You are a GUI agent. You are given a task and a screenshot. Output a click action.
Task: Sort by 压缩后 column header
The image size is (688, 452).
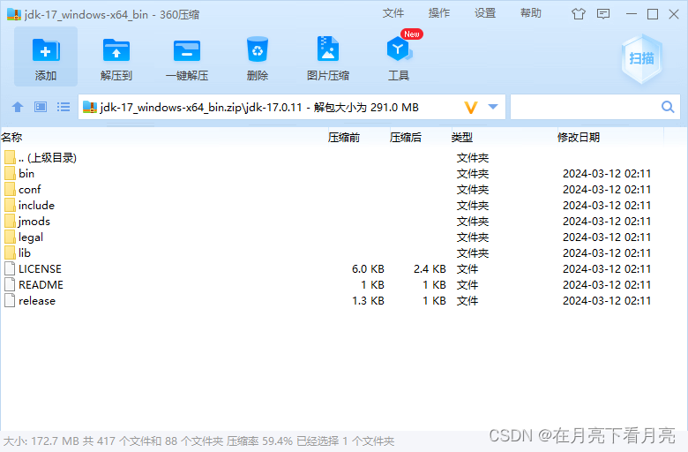click(x=406, y=138)
